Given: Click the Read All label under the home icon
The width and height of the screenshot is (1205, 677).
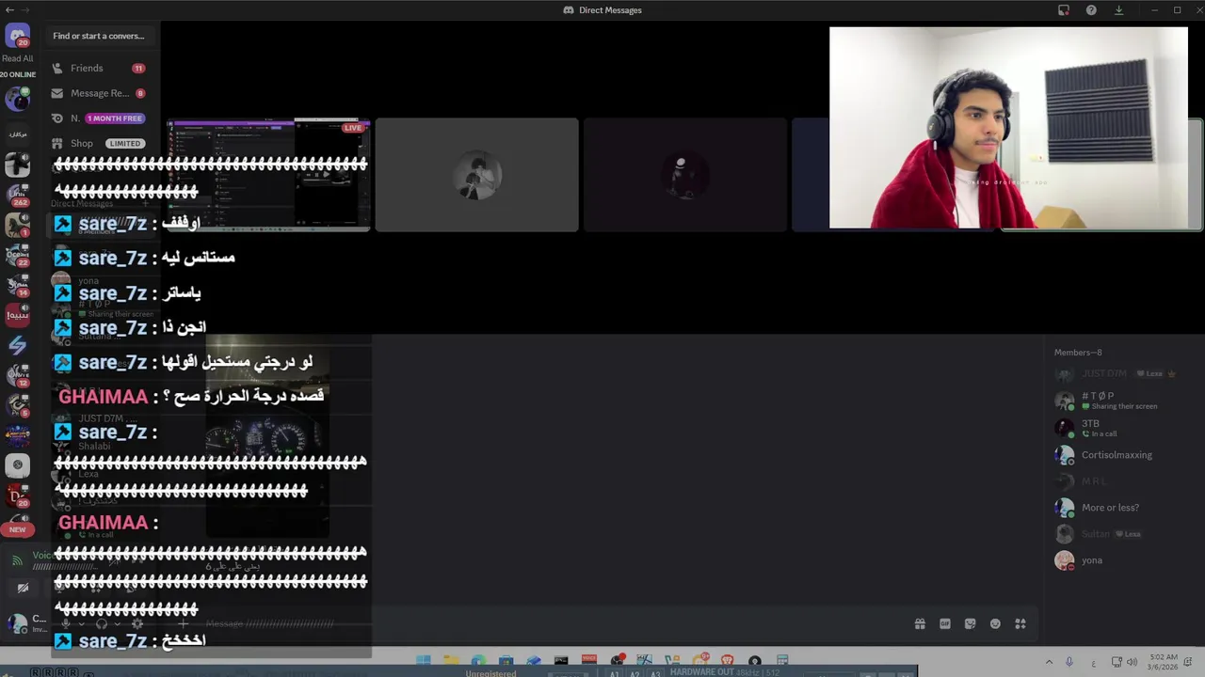Looking at the screenshot, I should pos(17,58).
